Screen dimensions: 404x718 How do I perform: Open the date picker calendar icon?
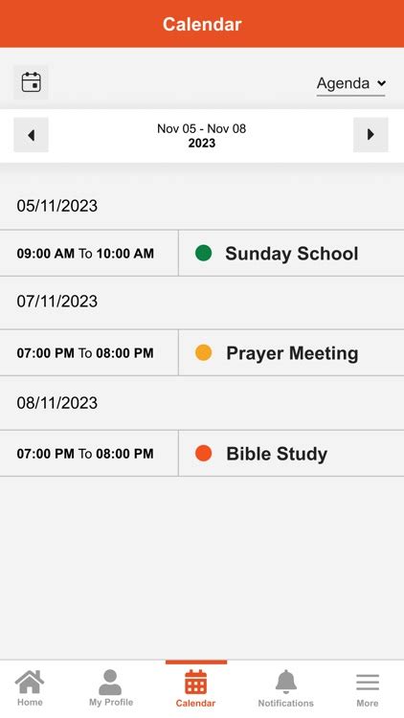pos(31,82)
